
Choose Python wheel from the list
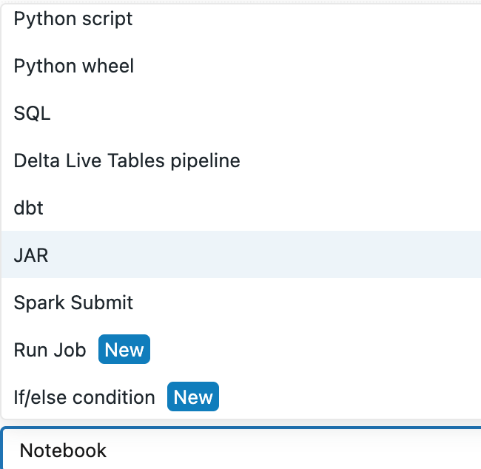(241, 66)
